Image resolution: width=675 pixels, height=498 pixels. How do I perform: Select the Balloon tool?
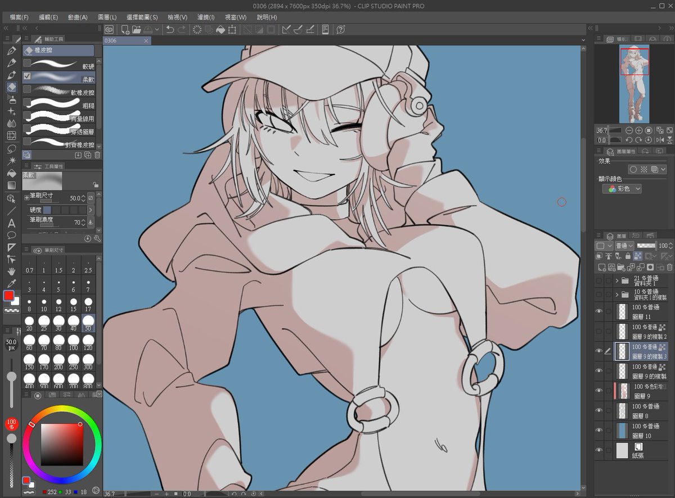11,235
